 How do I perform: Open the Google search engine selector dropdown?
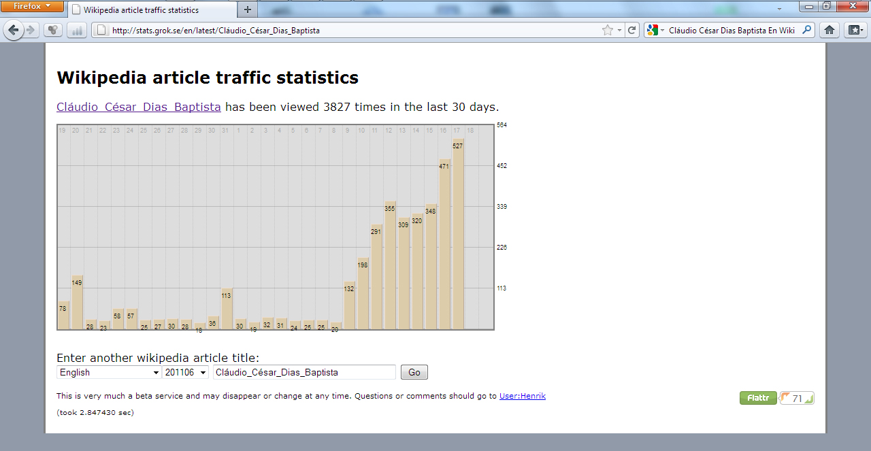click(x=655, y=30)
